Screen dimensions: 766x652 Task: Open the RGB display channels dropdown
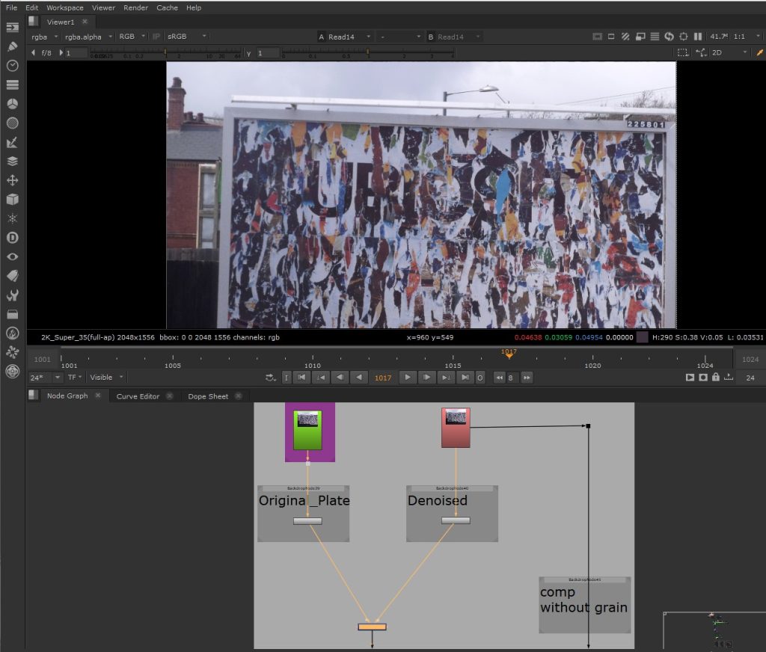[132, 37]
